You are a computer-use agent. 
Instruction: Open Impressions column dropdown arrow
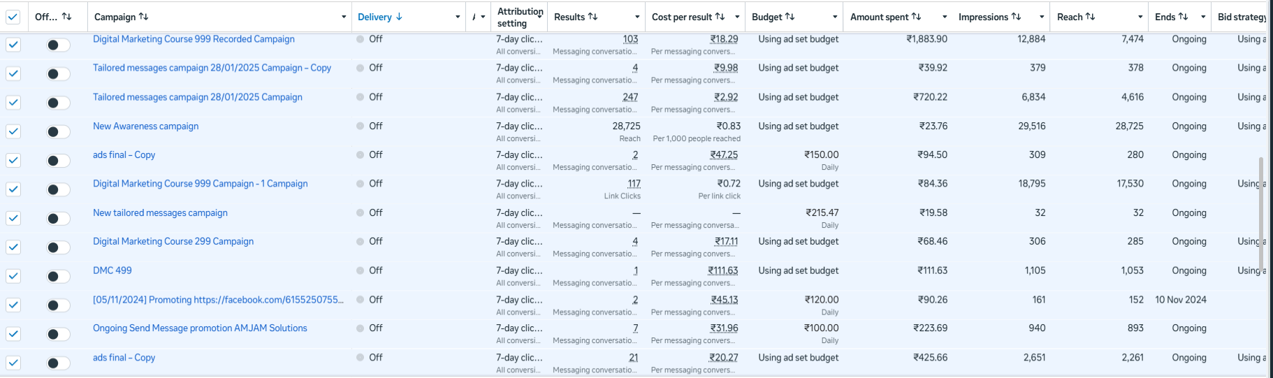[1042, 17]
